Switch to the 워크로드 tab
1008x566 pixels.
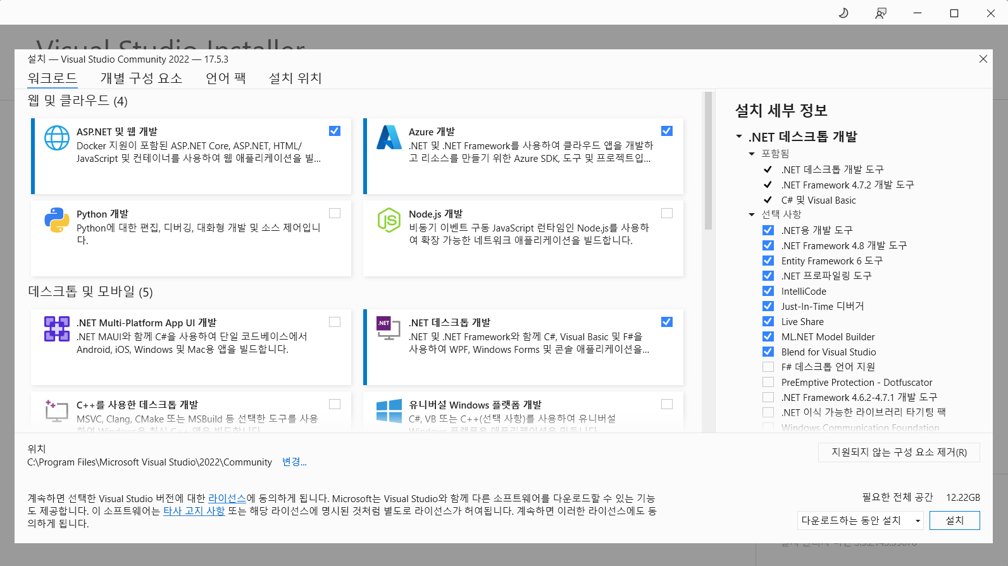coord(53,78)
